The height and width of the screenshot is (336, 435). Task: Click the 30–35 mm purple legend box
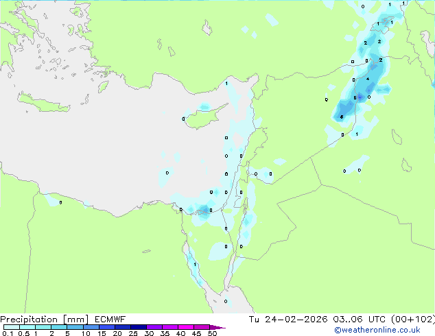(x=154, y=327)
